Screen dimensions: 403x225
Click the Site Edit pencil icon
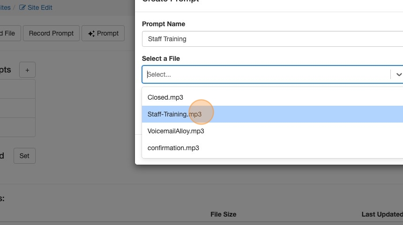tap(22, 7)
